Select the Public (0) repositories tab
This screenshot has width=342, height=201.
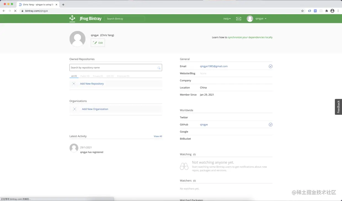(x=85, y=76)
